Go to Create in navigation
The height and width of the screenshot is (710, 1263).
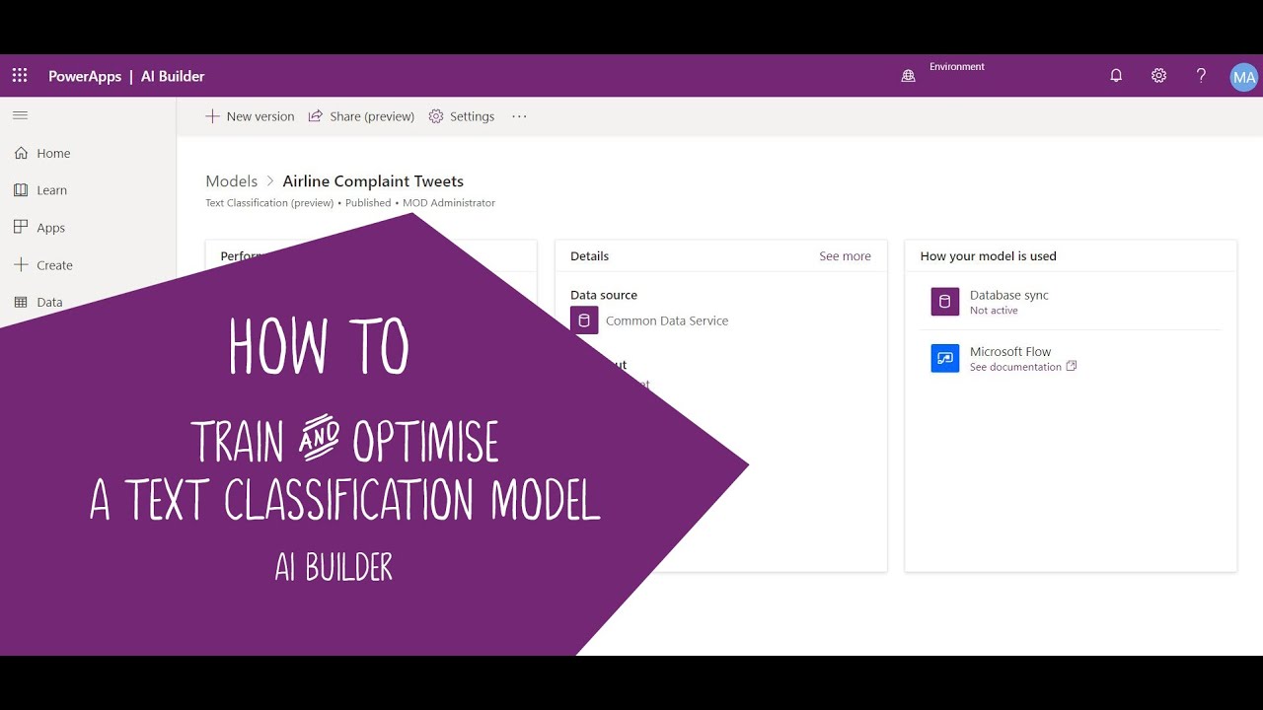[54, 265]
